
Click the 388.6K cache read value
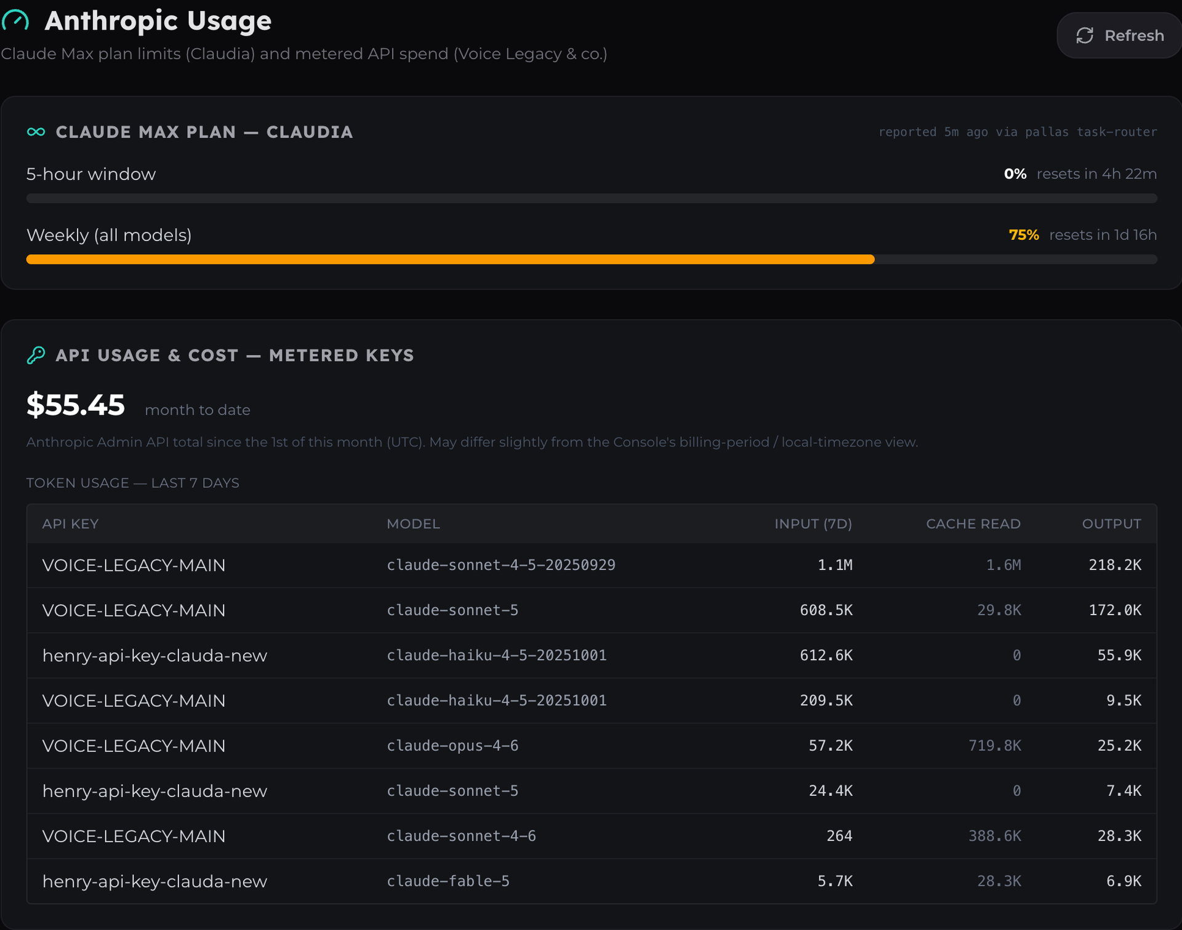[x=995, y=837]
